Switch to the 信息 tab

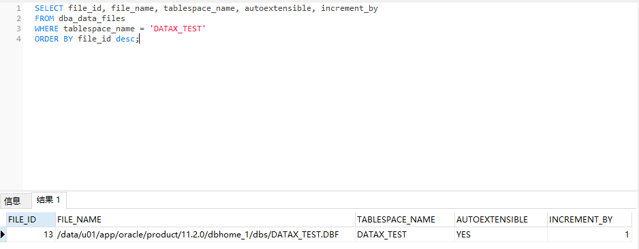[x=12, y=201]
